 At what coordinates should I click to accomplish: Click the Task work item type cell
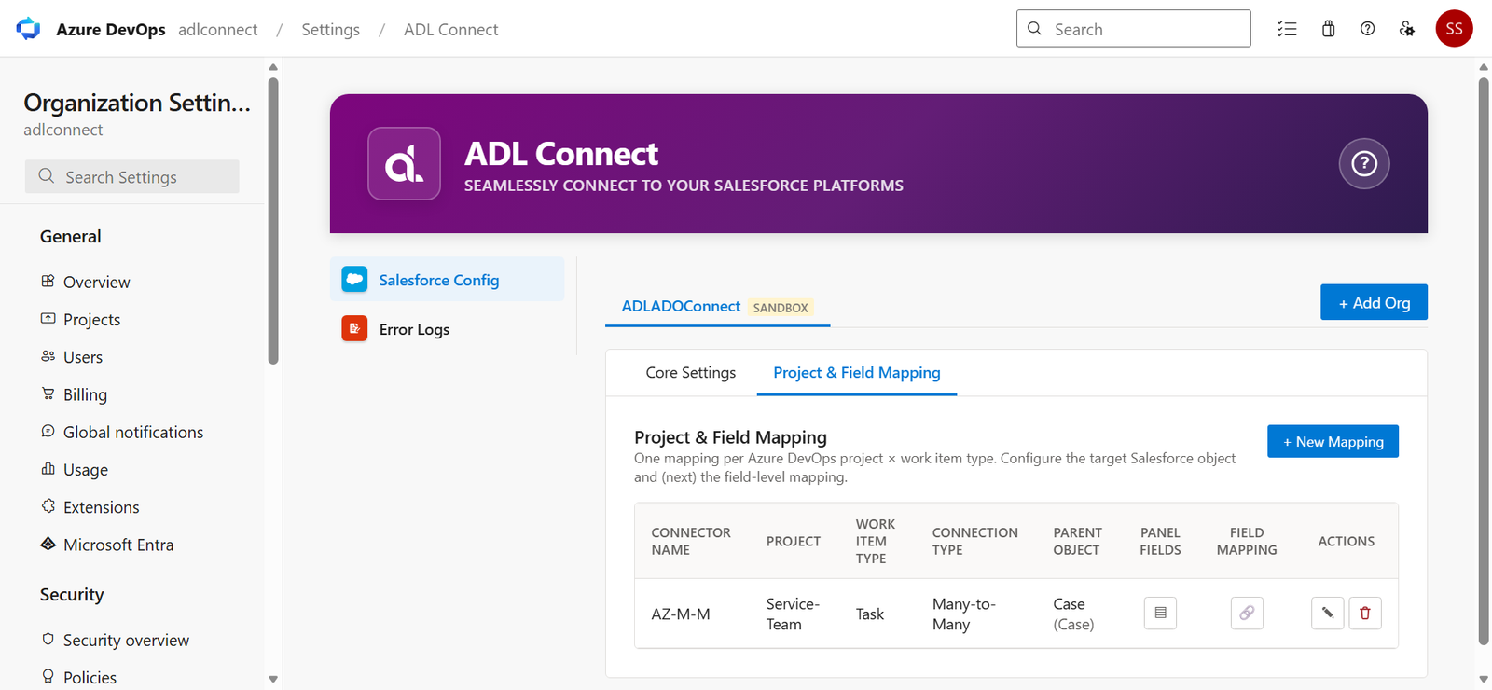click(x=870, y=614)
